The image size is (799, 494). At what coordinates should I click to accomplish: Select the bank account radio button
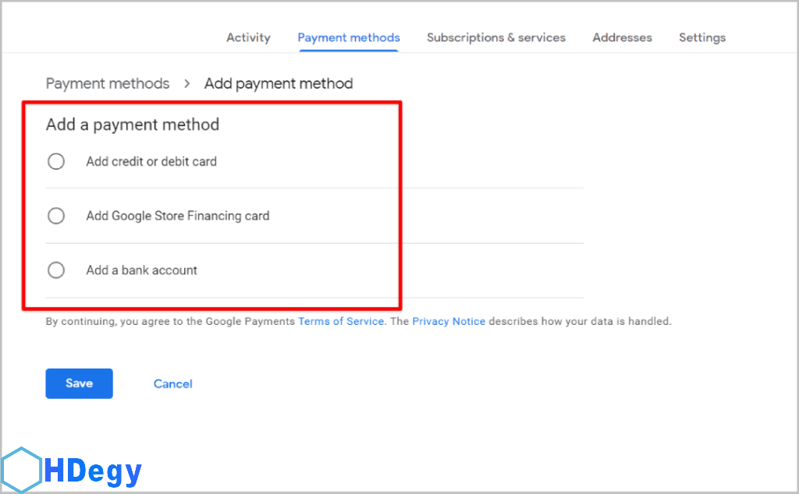coord(56,270)
